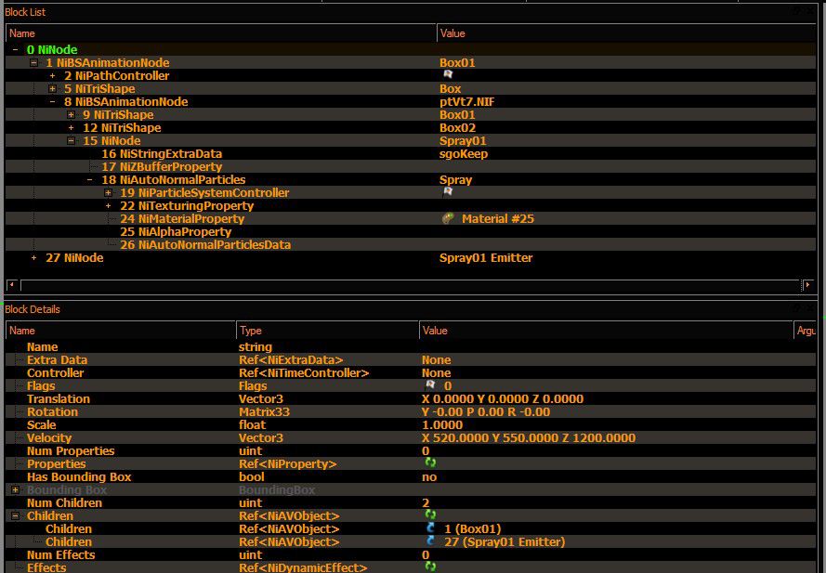Select the 8 NiBSAnimationNode block

point(126,101)
